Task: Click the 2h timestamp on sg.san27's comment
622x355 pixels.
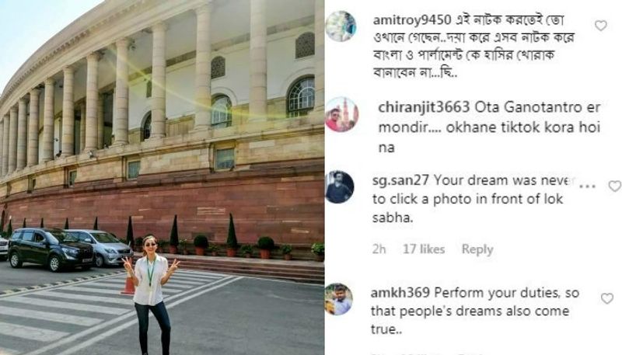Action: (x=379, y=249)
